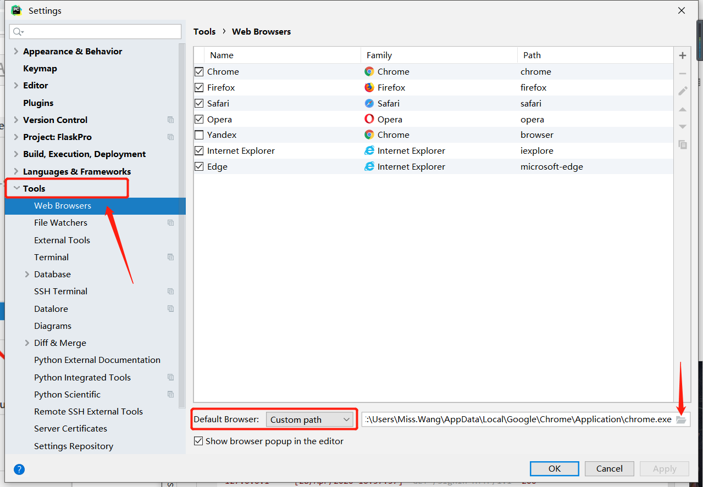Click the folder browse icon in path field
This screenshot has height=487, width=703.
(x=682, y=419)
